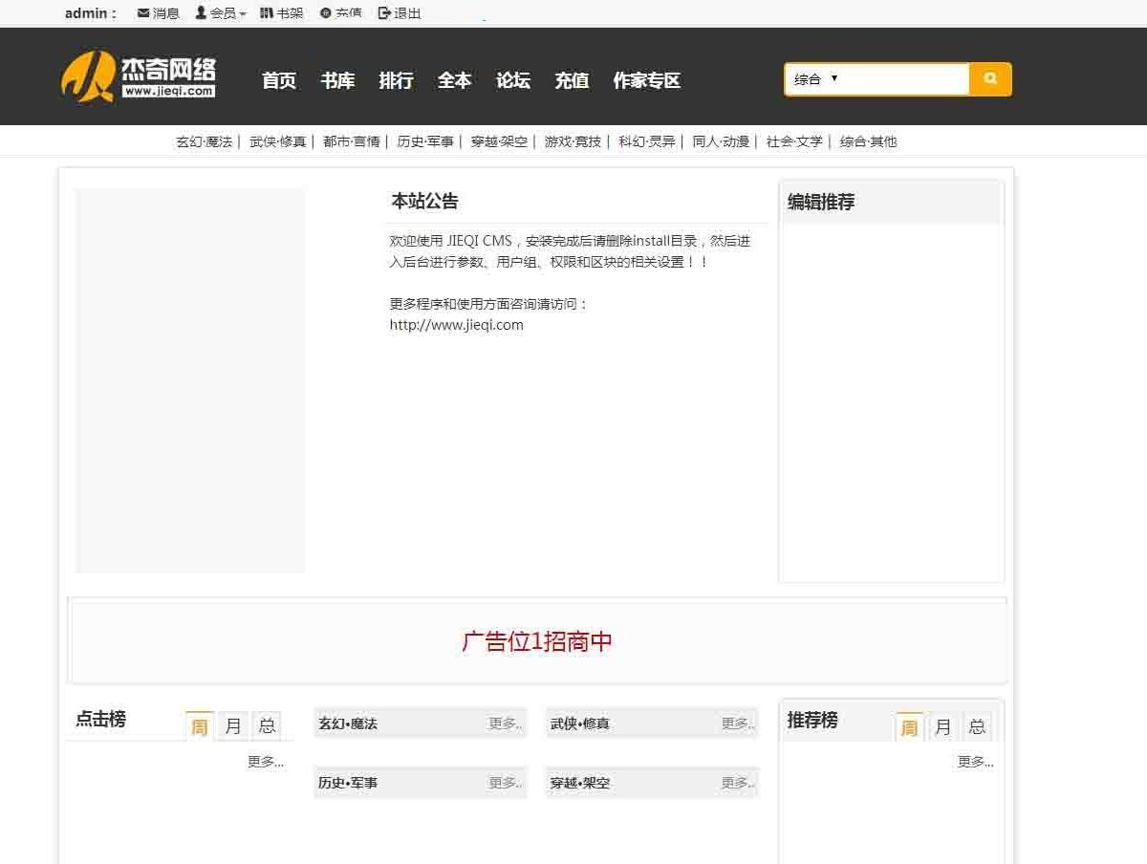Click the 广告位1招商中 ad banner
The width and height of the screenshot is (1147, 864).
click(537, 641)
